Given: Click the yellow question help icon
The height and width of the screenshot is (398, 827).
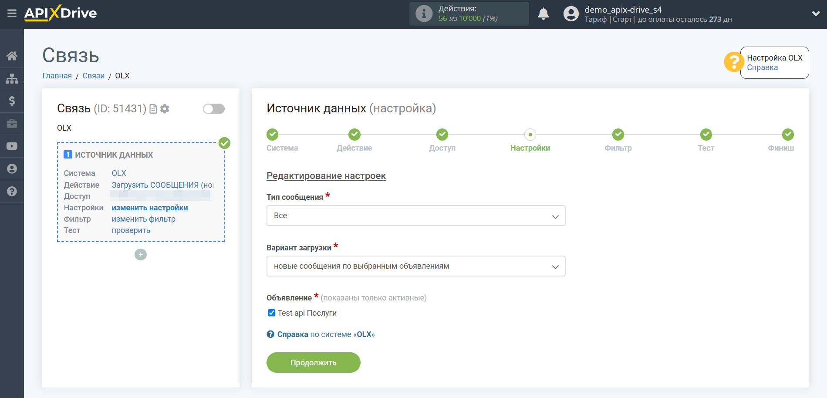Looking at the screenshot, I should [733, 62].
